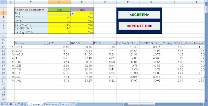Screen dimensions: 208x106
Task: Jump to last sheet with navigation arrow
Action: pos(11,104)
